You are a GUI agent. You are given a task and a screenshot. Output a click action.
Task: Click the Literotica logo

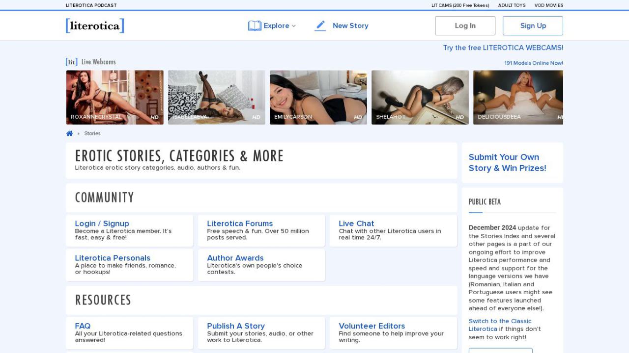(x=95, y=25)
